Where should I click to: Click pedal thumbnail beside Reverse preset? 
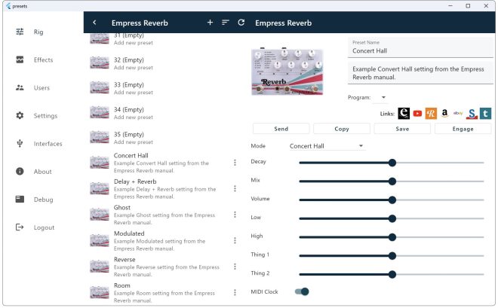coord(100,267)
